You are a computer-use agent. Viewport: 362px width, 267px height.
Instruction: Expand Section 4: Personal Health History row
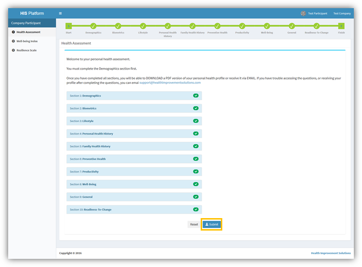(134, 134)
